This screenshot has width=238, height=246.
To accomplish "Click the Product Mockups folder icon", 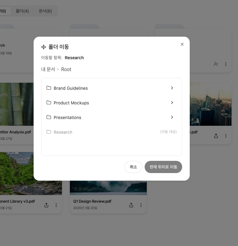I will point(49,103).
